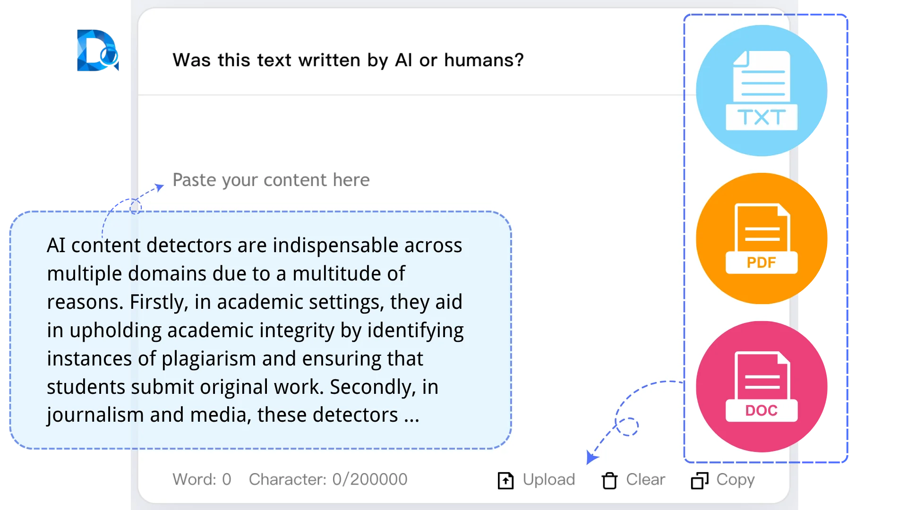Hit the Clear trash can icon
Image resolution: width=907 pixels, height=510 pixels.
pyautogui.click(x=609, y=480)
